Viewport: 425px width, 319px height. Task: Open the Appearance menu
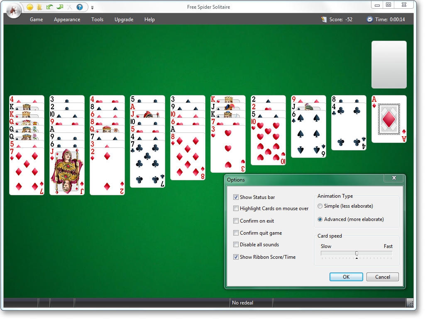click(67, 20)
